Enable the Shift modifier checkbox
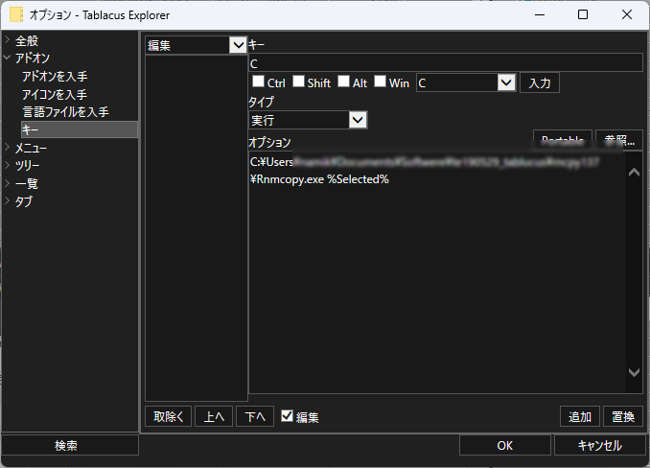 point(298,82)
